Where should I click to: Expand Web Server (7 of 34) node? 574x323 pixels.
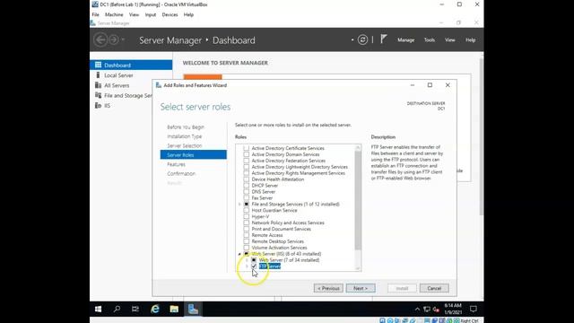coord(247,260)
